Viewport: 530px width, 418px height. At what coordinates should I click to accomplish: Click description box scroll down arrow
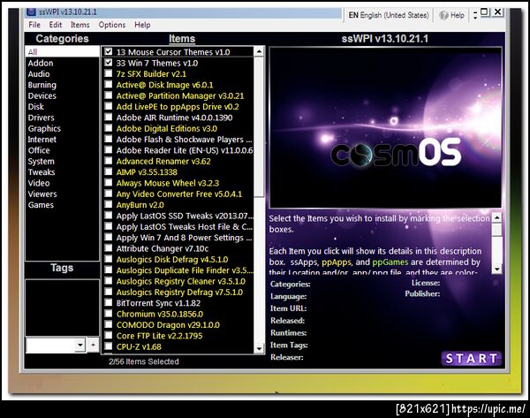click(496, 270)
